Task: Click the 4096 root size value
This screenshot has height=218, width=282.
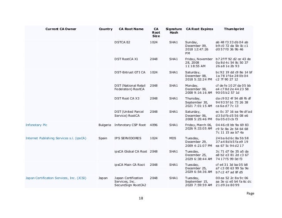Action: 153,125
